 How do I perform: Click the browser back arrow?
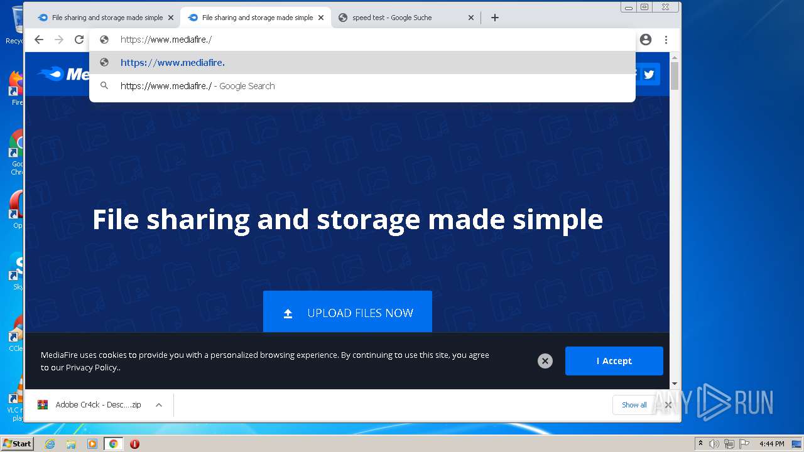tap(39, 40)
